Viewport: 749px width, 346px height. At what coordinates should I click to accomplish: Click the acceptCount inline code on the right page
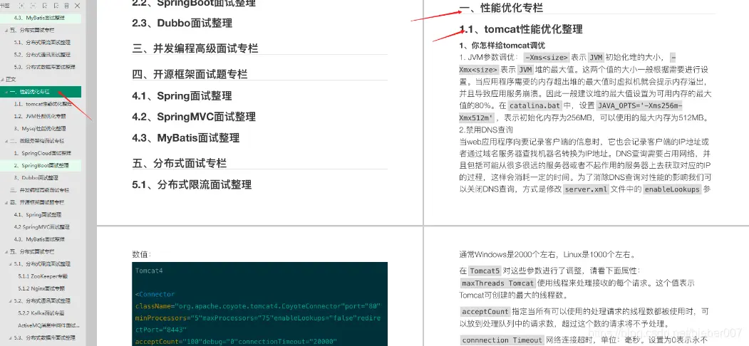(485, 312)
